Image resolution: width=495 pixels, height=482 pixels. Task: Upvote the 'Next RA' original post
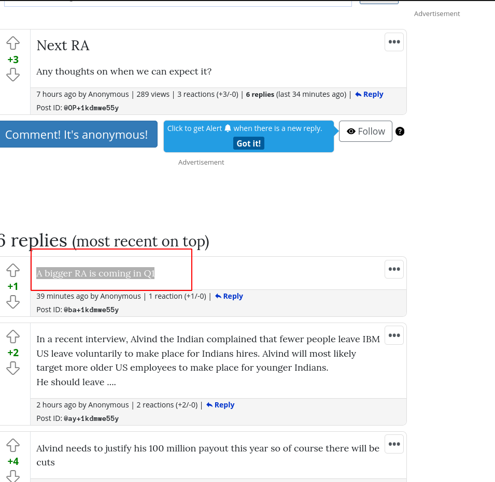[x=13, y=43]
